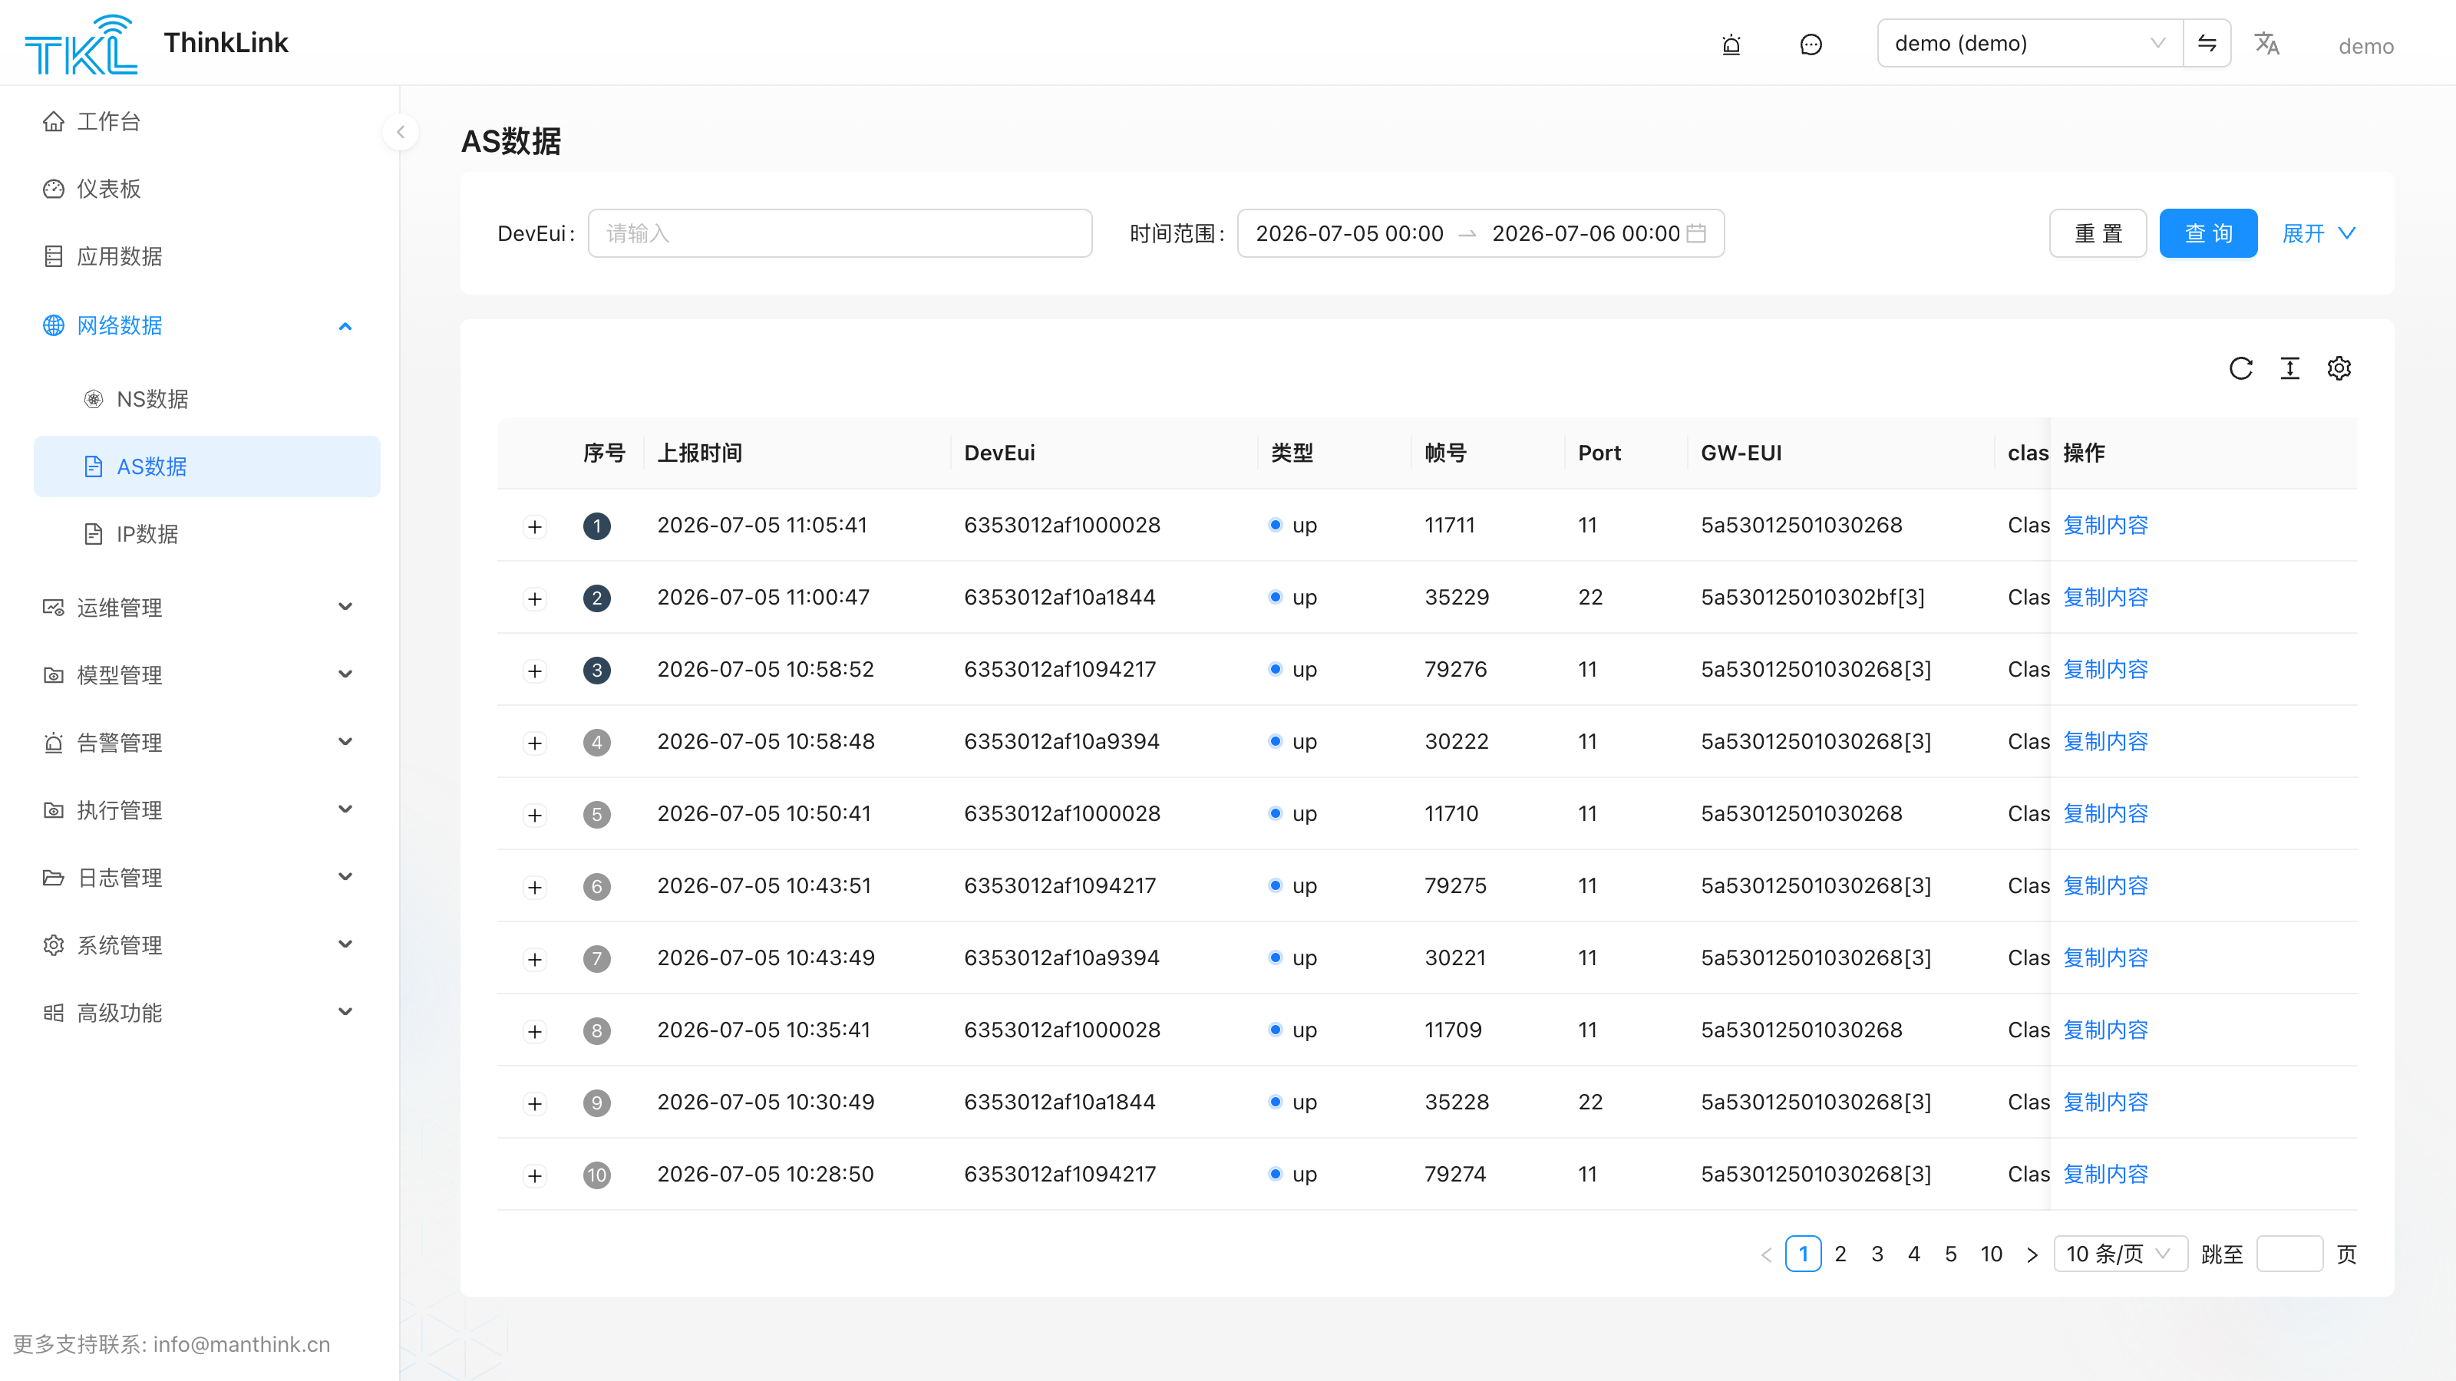
Task: Expand the 系统管理 menu group
Action: 345,945
